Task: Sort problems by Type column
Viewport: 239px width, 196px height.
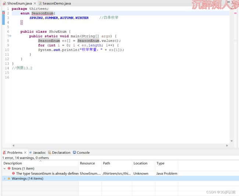Action: click(x=167, y=163)
